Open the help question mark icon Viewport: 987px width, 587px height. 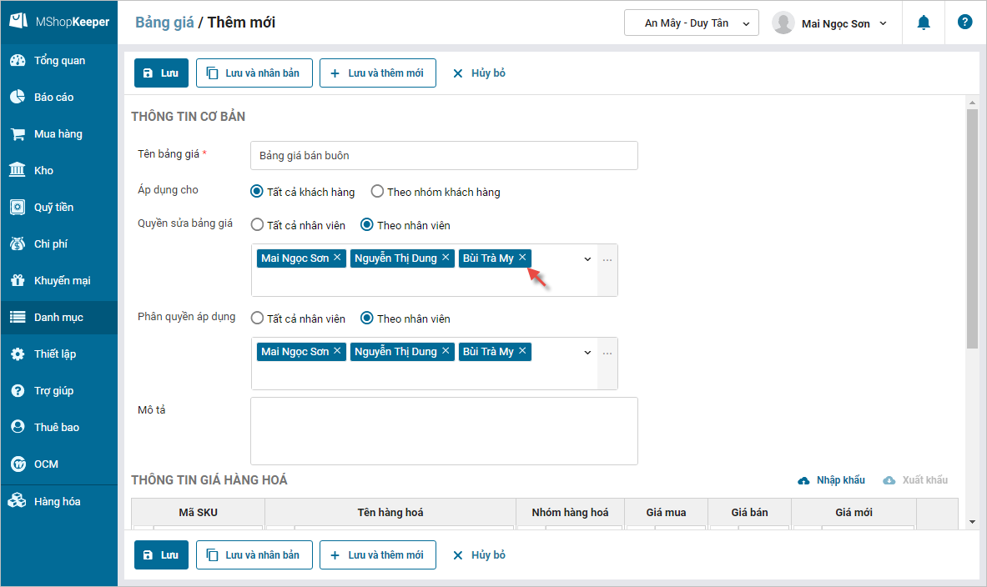point(965,23)
